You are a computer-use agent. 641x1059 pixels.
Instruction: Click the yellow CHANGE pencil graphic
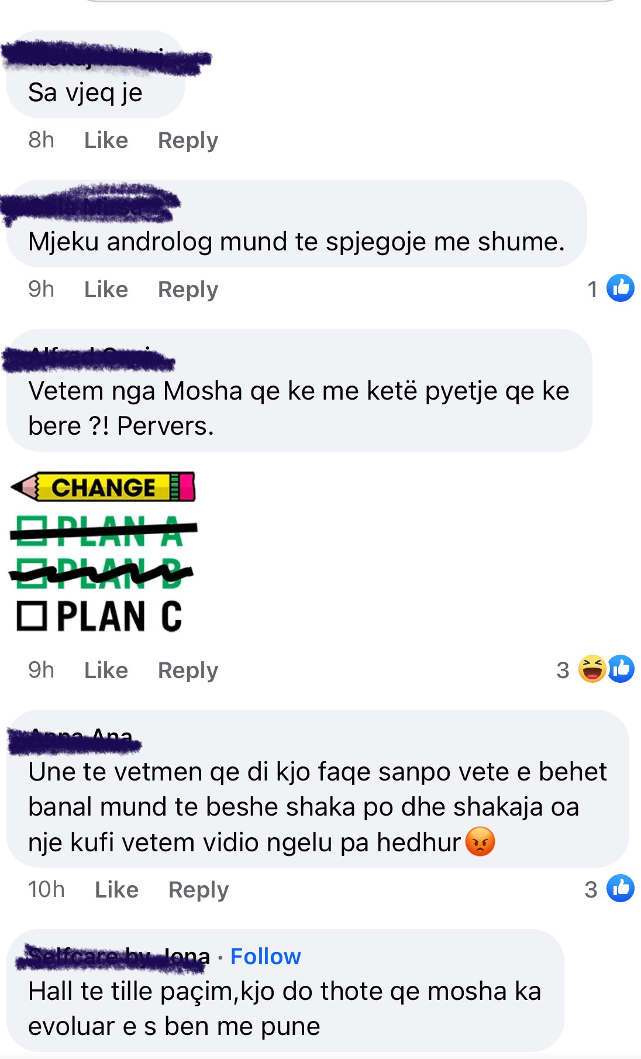click(103, 487)
